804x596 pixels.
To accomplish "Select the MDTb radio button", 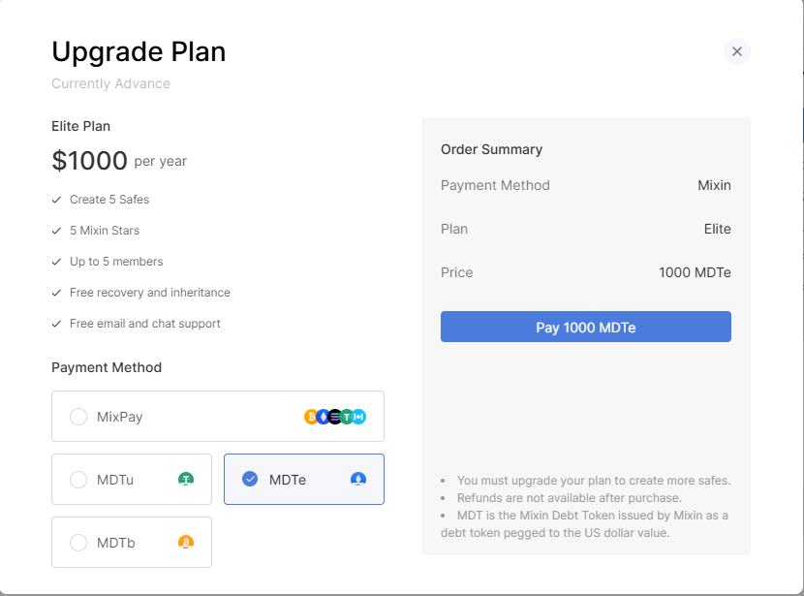I will 78,542.
